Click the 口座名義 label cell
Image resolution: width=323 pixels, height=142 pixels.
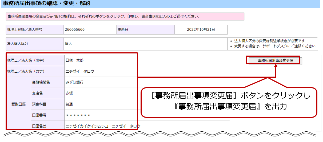(x=39, y=126)
